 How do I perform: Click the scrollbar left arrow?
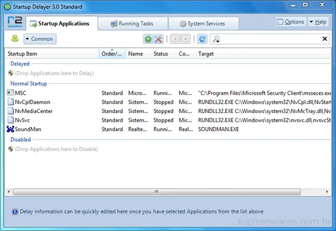[x=9, y=191]
